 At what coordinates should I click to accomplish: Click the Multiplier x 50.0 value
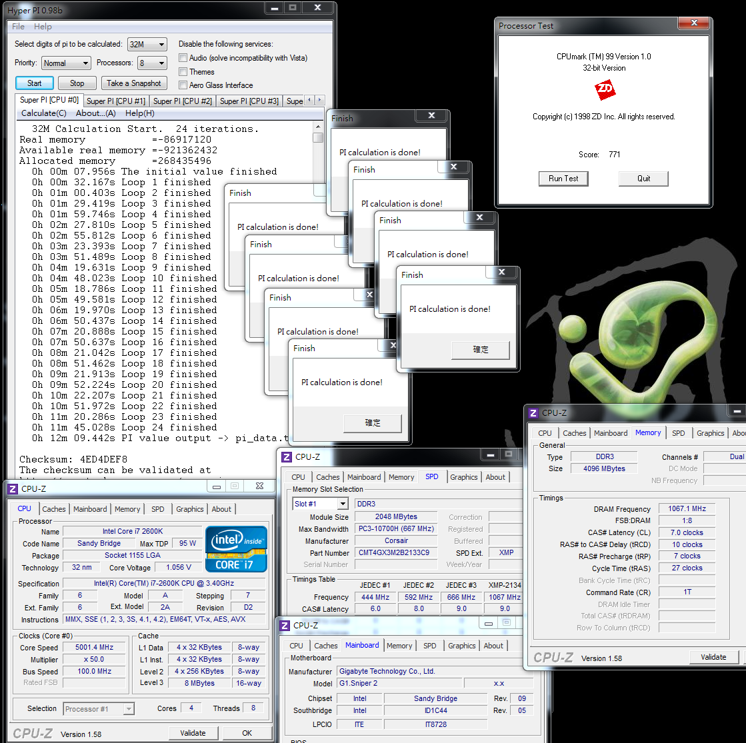tap(94, 659)
